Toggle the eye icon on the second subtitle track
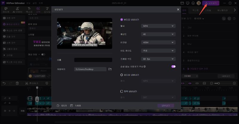This screenshot has height=124, width=239. pyautogui.click(x=10, y=103)
